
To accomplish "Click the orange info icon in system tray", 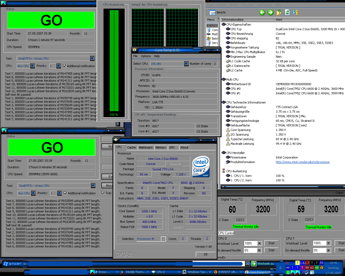I will pyautogui.click(x=322, y=268).
